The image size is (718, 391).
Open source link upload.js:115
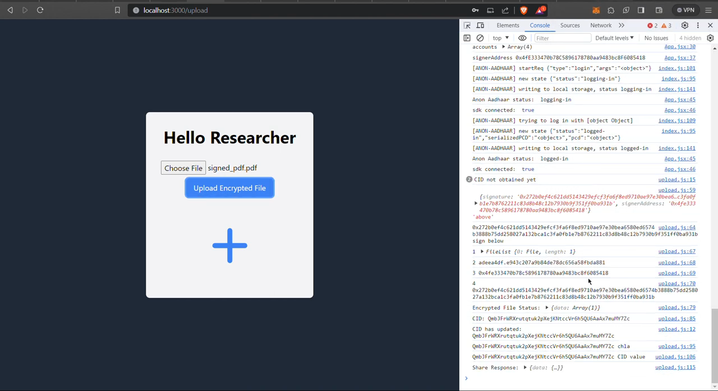[675, 367]
